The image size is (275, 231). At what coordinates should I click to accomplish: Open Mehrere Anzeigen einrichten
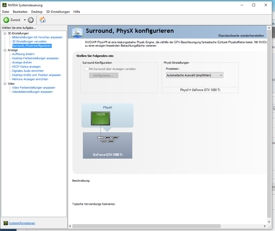pos(30,79)
